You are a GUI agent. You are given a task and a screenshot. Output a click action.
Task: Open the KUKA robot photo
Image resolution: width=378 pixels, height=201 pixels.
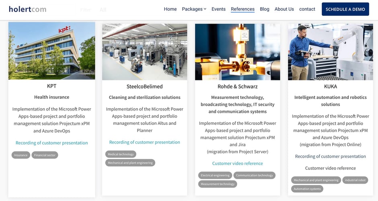tap(331, 52)
